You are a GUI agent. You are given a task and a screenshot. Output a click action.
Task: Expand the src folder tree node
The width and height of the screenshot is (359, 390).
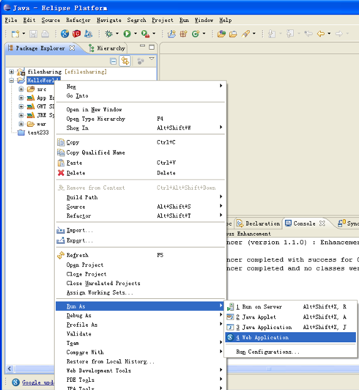[21, 89]
